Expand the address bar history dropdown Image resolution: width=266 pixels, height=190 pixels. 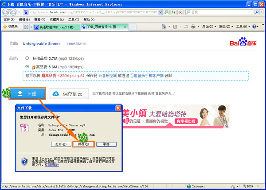tap(160, 12)
